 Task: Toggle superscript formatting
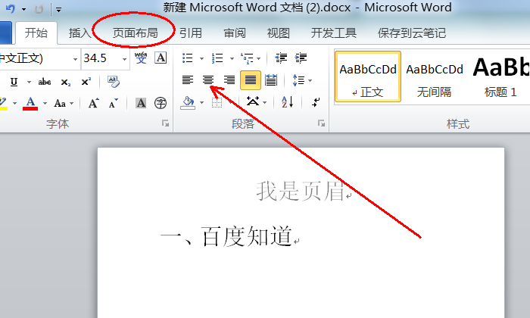(86, 82)
